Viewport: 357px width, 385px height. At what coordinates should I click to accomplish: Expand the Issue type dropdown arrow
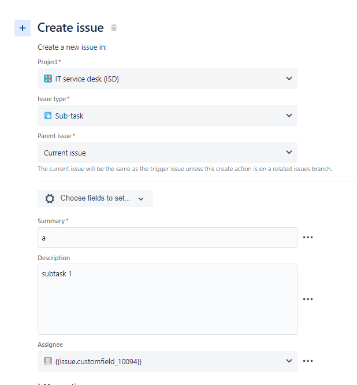click(x=289, y=116)
